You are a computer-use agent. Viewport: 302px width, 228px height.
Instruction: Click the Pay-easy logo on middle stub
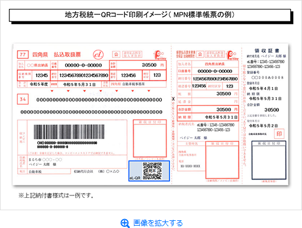(232, 55)
